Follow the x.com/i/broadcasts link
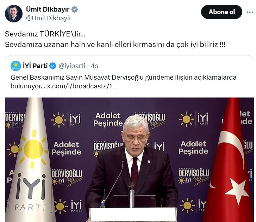Viewport: 256px width, 222px height. tap(82, 86)
